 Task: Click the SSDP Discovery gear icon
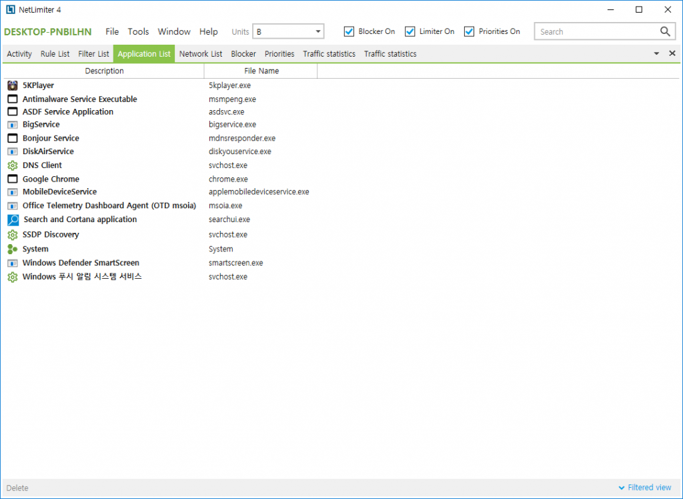[13, 235]
